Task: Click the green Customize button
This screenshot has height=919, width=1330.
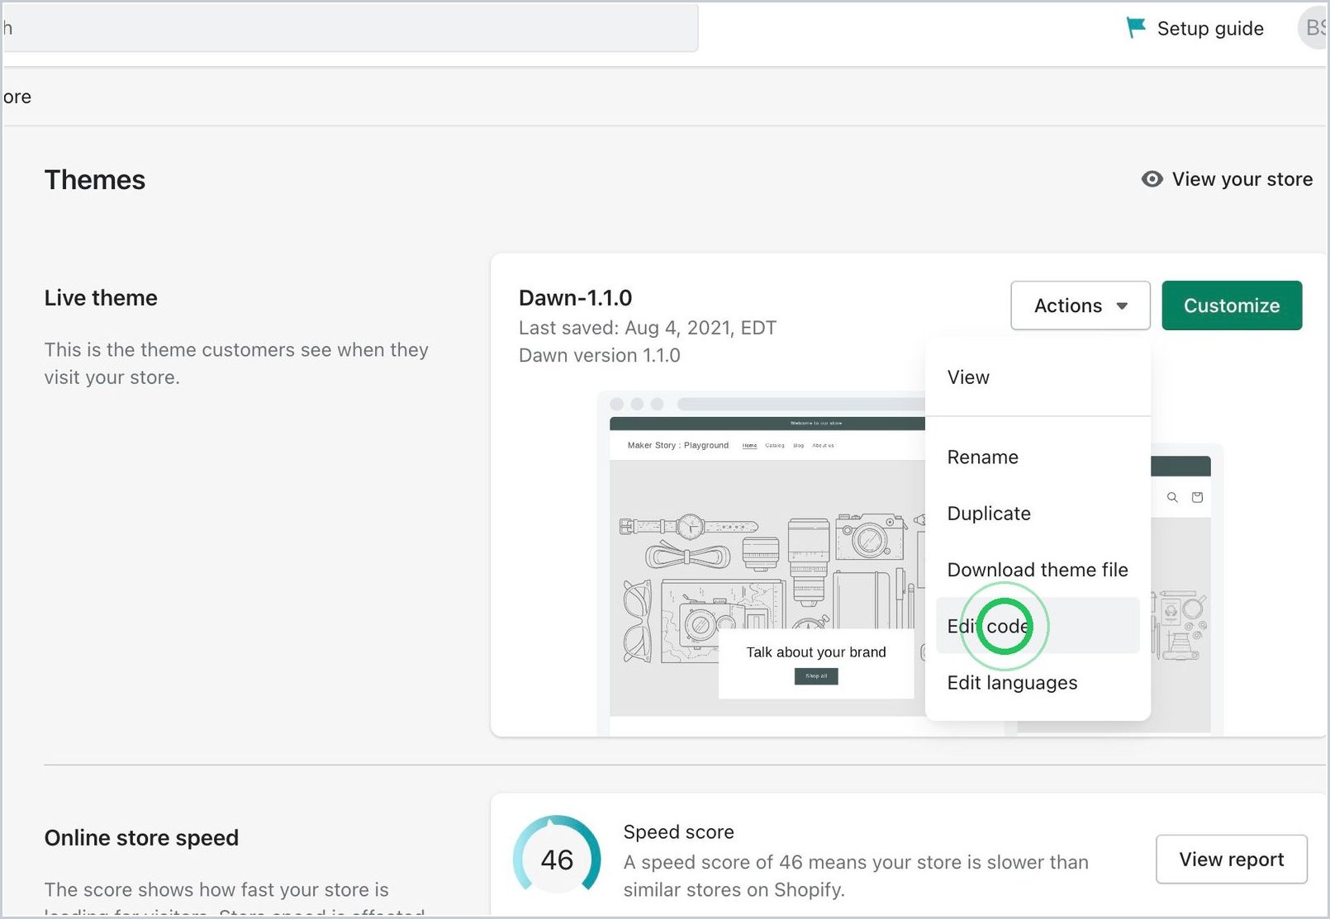Action: tap(1231, 306)
